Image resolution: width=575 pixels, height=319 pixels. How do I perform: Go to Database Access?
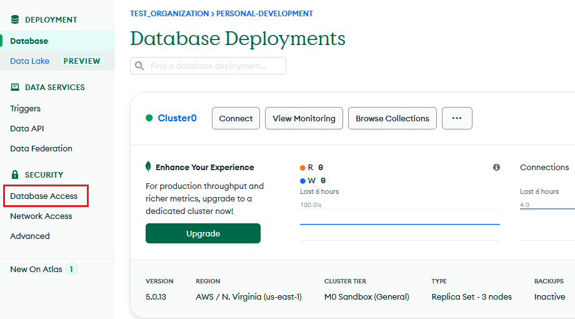click(x=44, y=196)
